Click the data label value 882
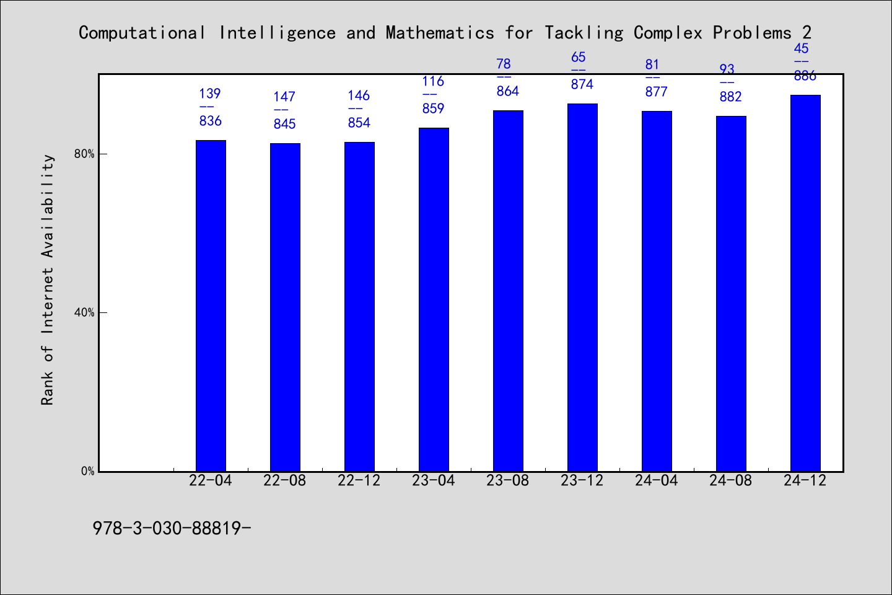 731,97
